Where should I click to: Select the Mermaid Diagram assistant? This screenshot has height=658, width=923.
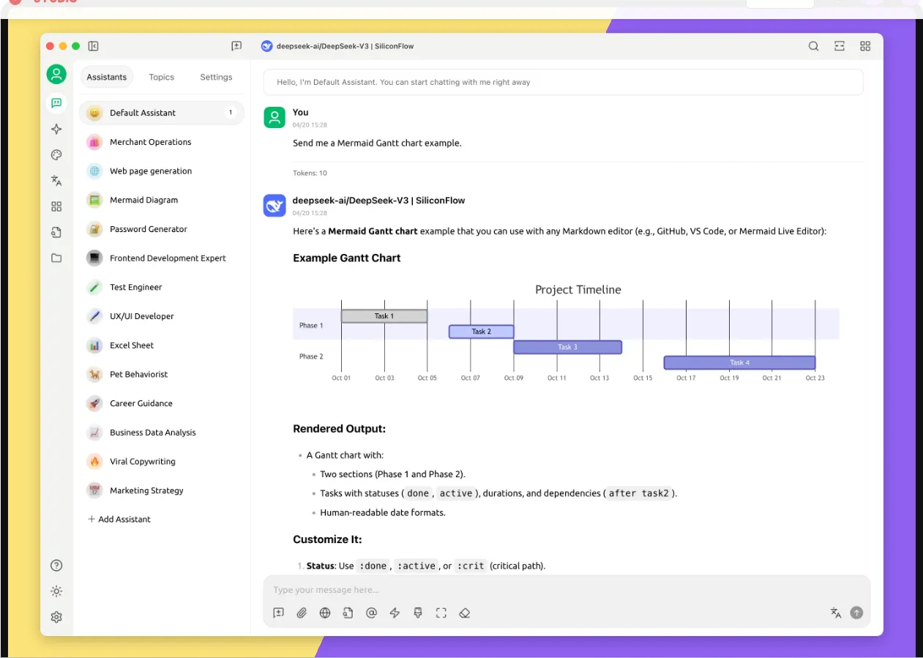click(x=162, y=200)
